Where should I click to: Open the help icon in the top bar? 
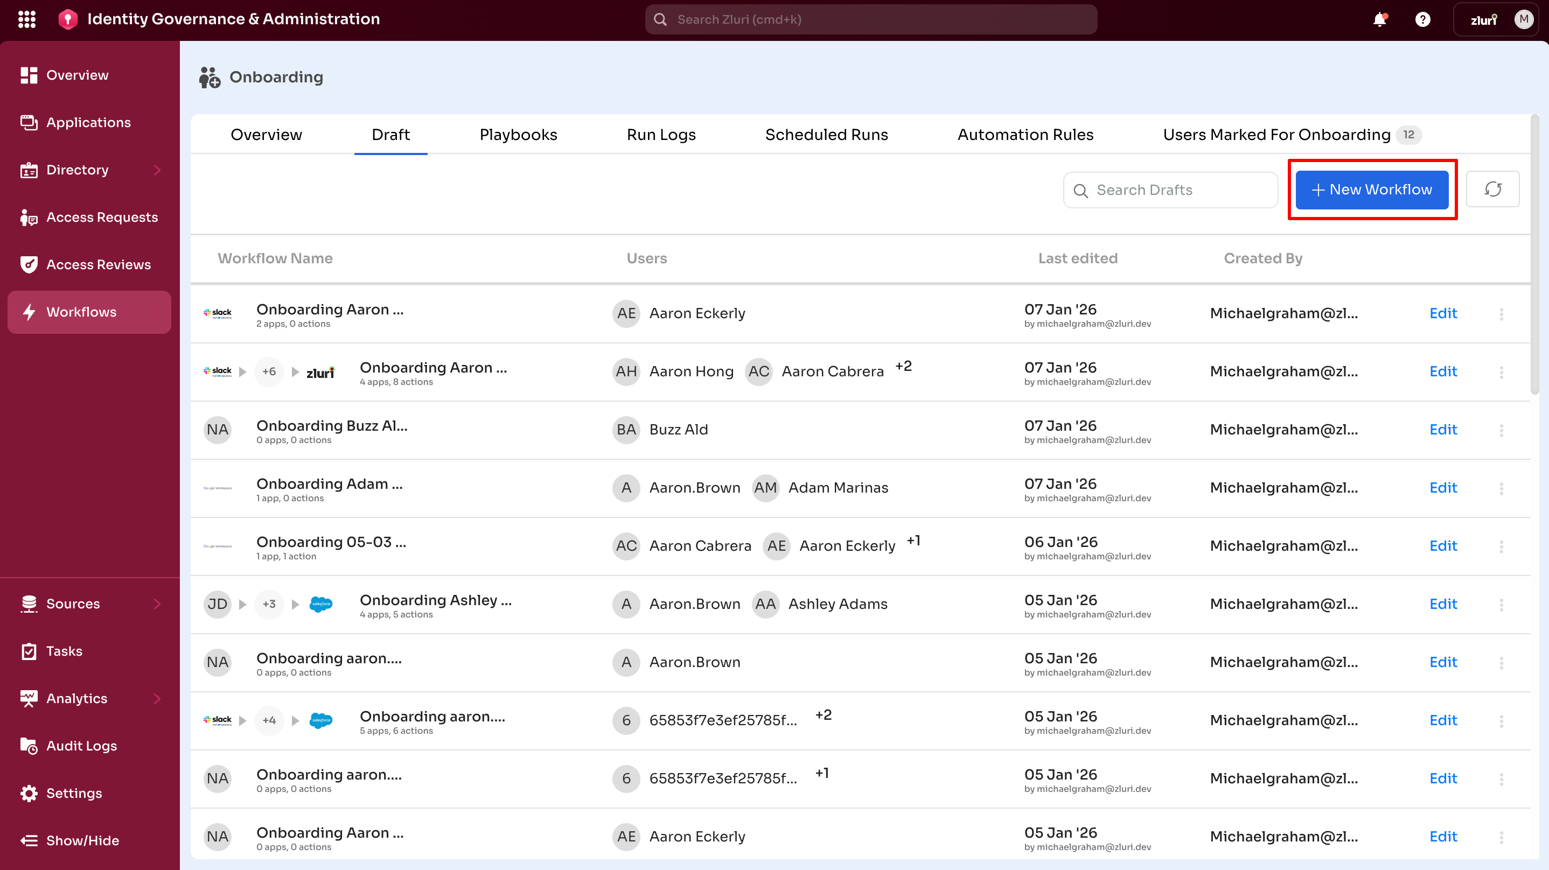(x=1422, y=19)
